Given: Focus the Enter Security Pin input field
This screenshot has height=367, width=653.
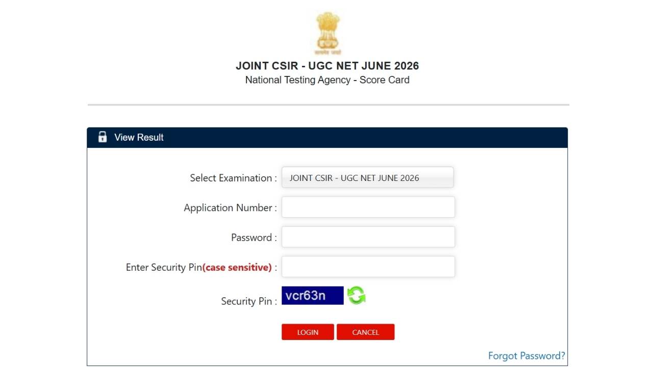Looking at the screenshot, I should point(368,267).
